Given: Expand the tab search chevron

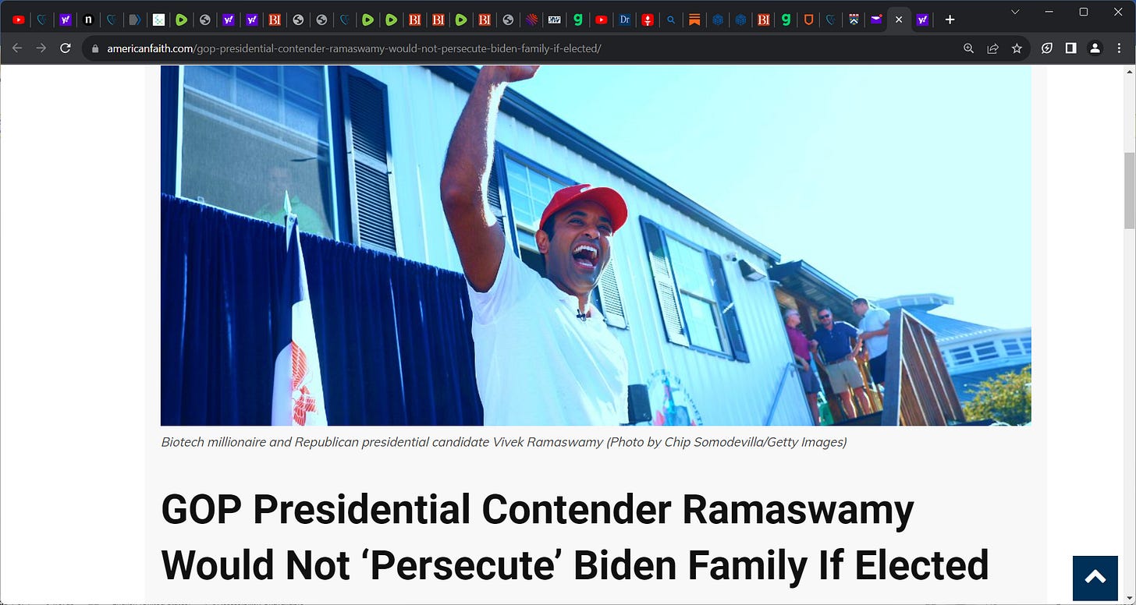Looking at the screenshot, I should tap(1015, 12).
